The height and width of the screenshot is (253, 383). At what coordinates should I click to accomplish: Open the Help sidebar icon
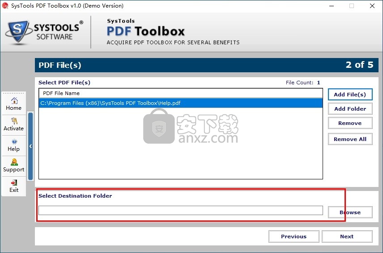[14, 141]
